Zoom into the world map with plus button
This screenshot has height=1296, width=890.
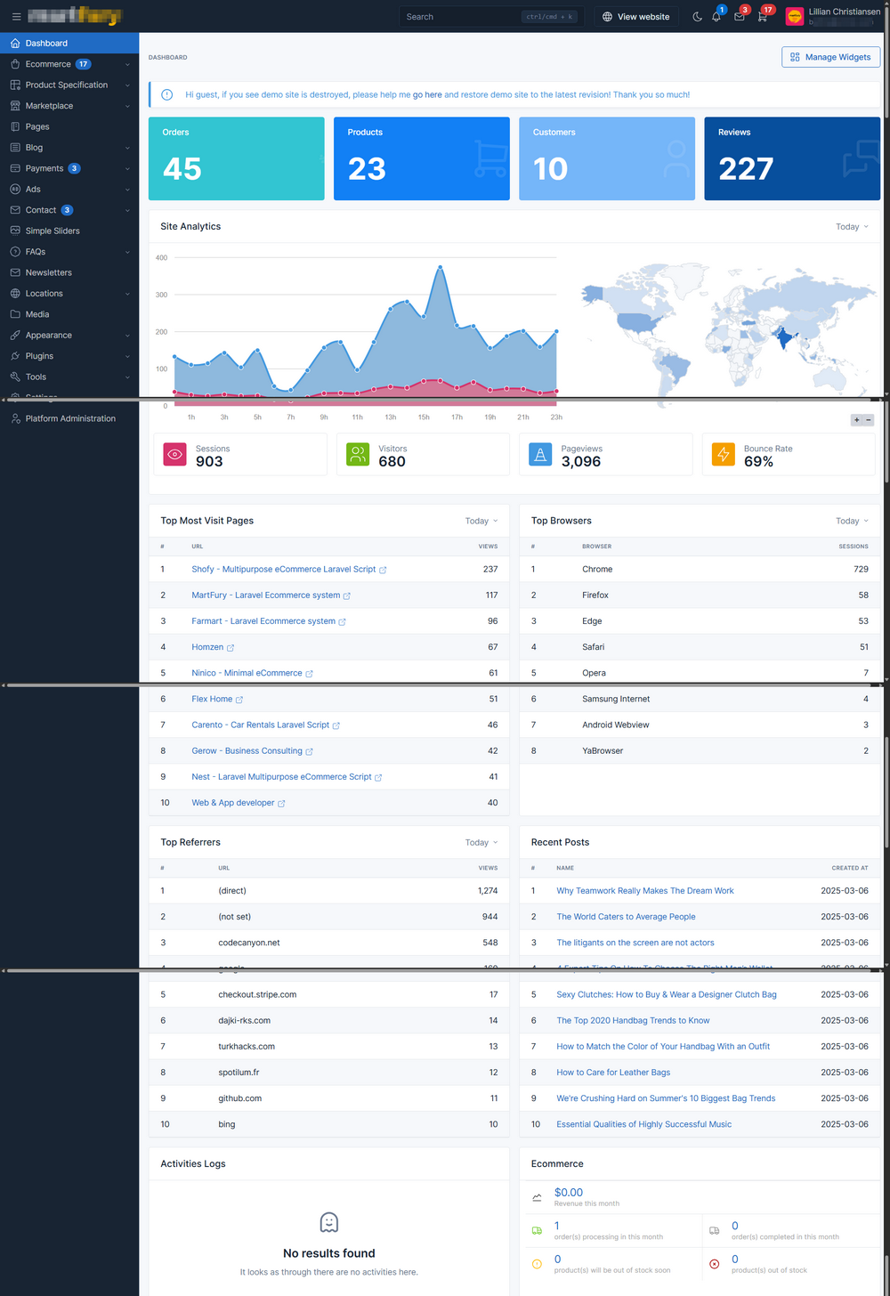855,419
